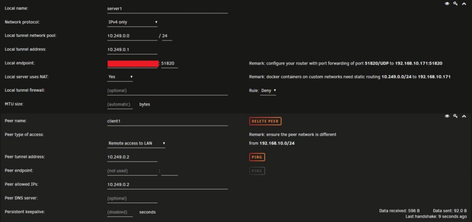The width and height of the screenshot is (472, 222).
Task: Click the Data sent 92.0 B text
Action: (450, 211)
